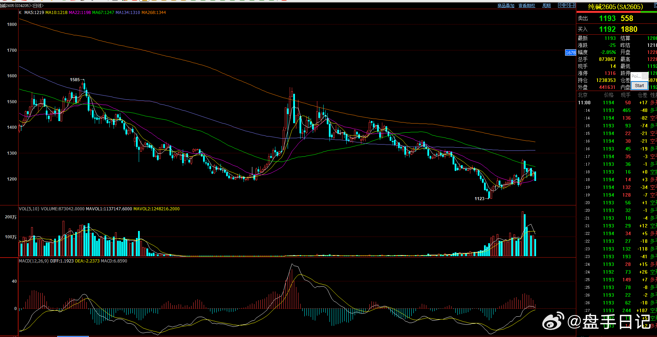Click the 100万 volume axis label
The height and width of the screenshot is (337, 657).
10,237
